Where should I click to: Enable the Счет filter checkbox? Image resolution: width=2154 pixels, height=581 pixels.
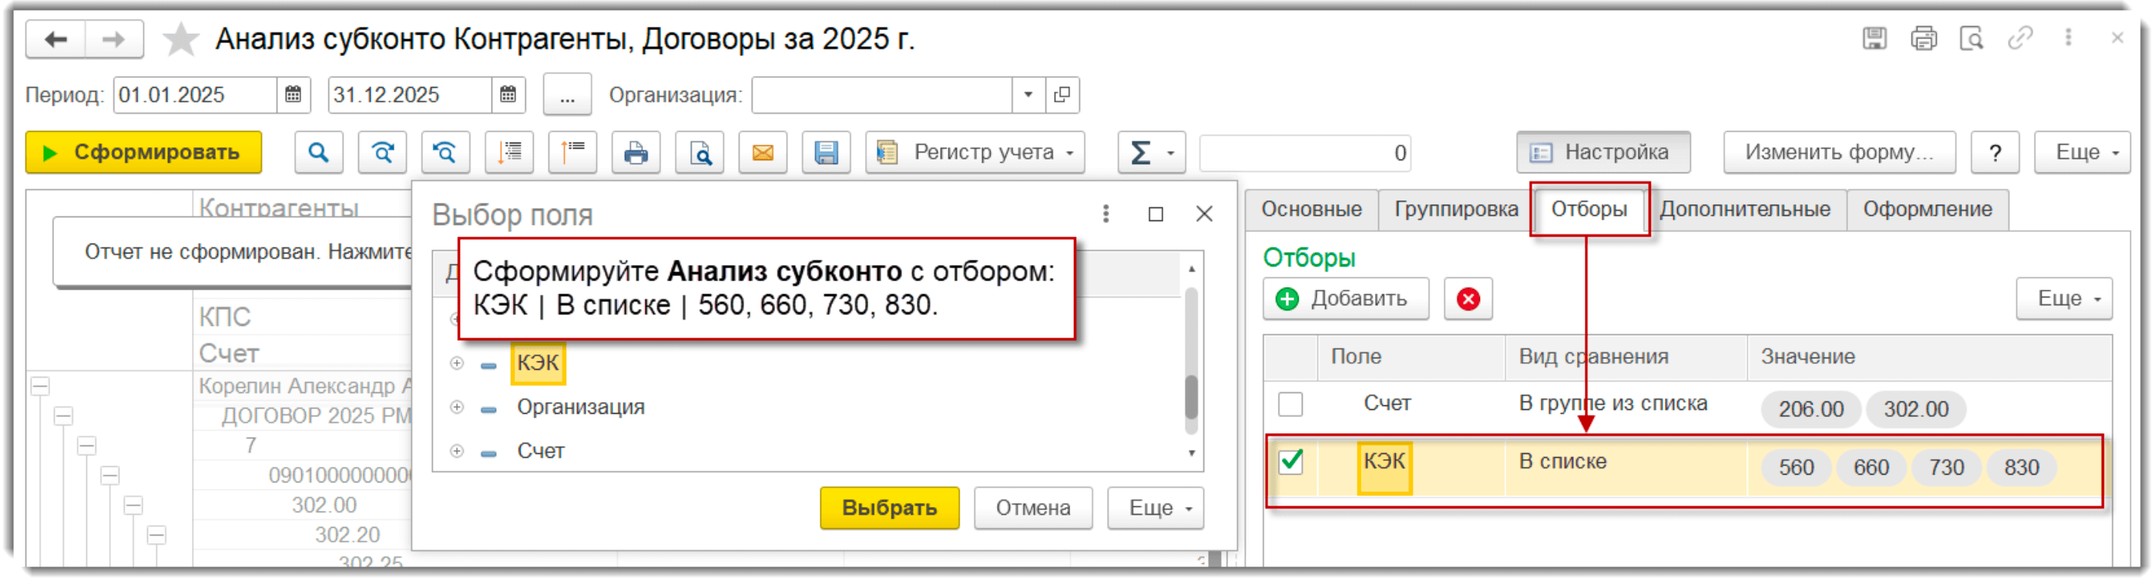[1290, 405]
